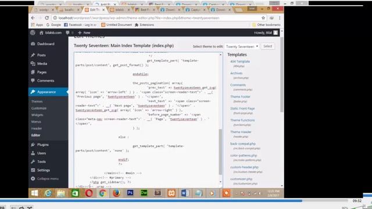
Task: Open the 404 Template file
Action: pos(240,62)
